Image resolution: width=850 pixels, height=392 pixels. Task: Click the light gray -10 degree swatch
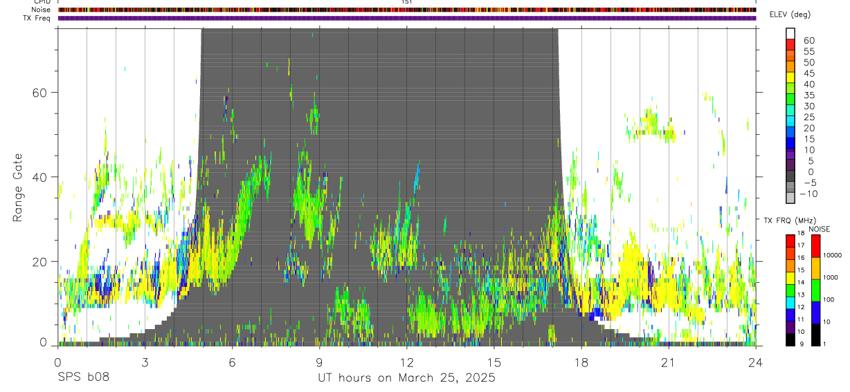tap(790, 197)
